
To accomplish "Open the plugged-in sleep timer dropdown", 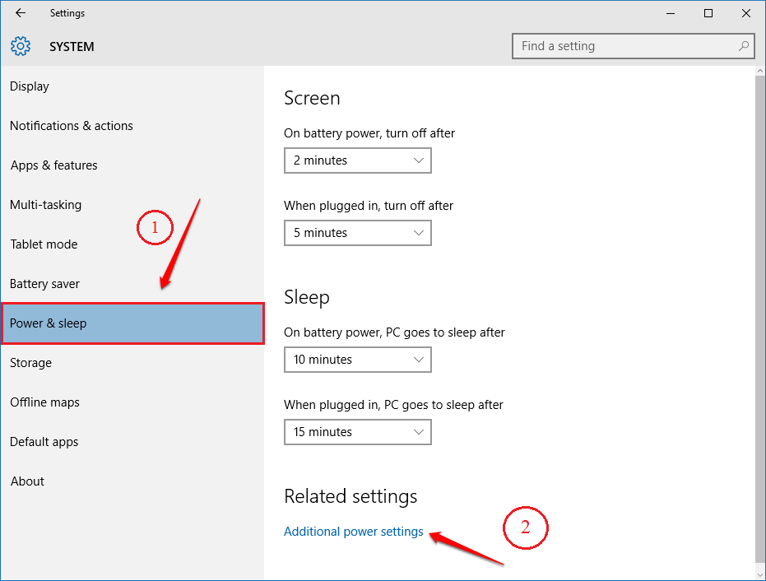I will 357,432.
